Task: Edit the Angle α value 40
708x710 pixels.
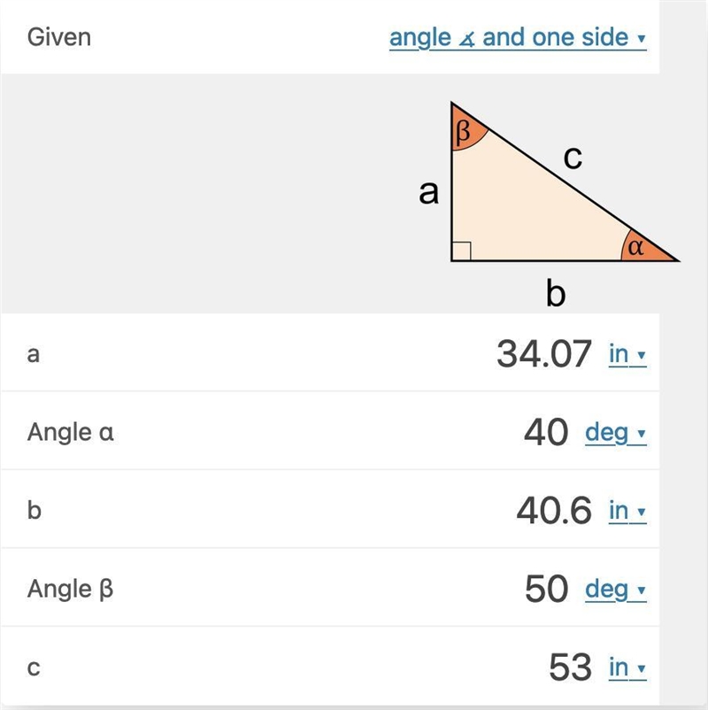Action: 546,432
